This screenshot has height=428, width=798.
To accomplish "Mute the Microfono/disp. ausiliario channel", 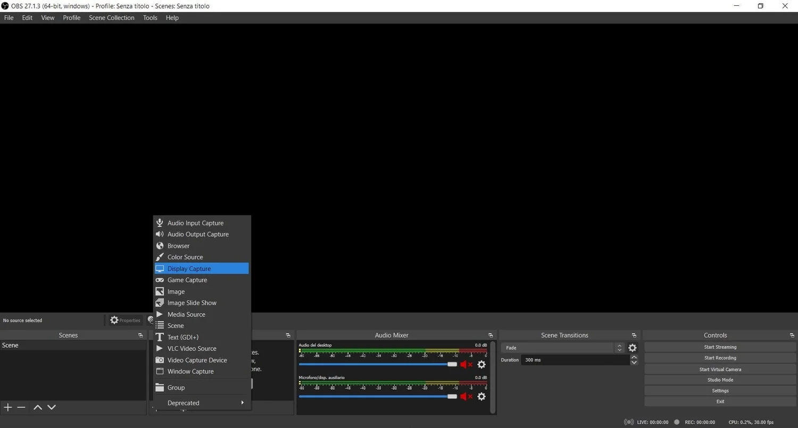I will pyautogui.click(x=464, y=396).
